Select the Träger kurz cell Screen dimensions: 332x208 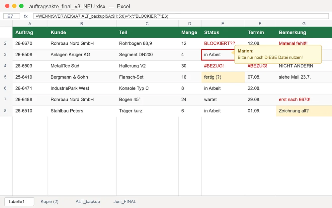tap(147, 111)
